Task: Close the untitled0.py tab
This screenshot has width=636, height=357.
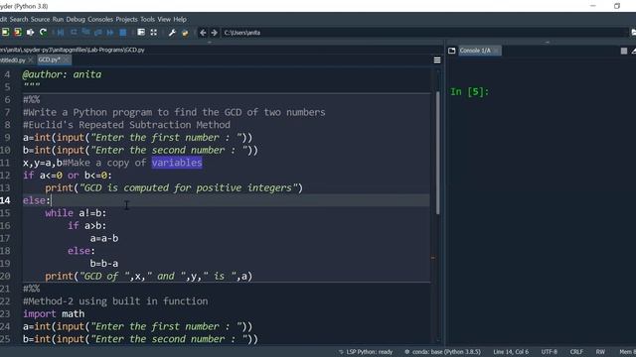Action: (31, 60)
